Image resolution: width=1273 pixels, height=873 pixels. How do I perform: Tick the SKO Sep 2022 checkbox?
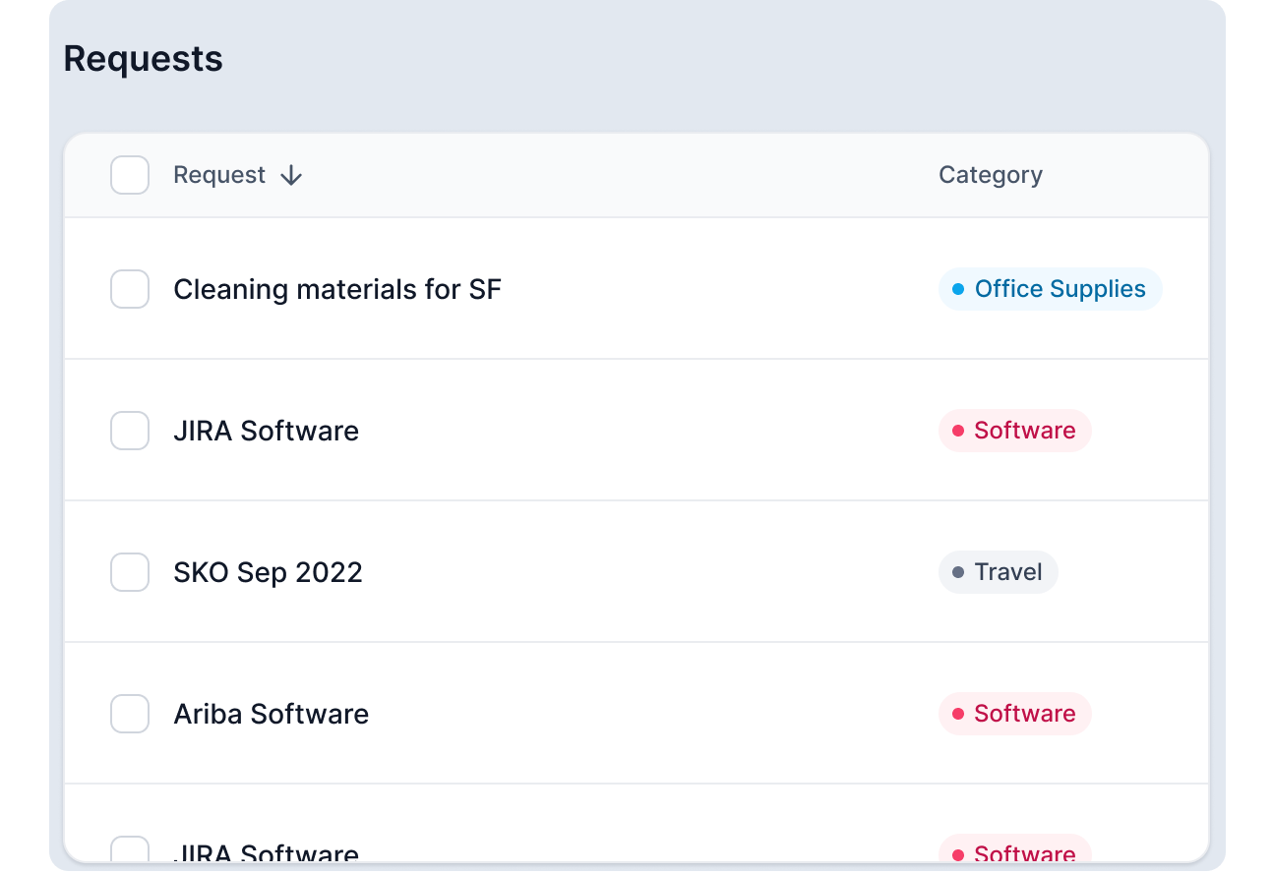pos(130,573)
